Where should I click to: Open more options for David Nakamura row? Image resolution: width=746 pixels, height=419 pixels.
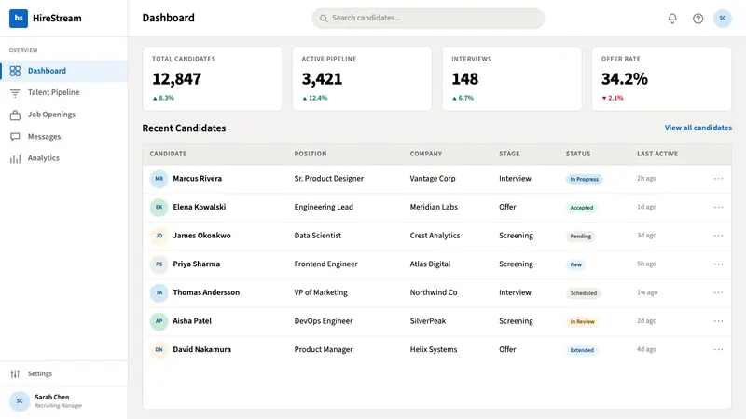pos(718,350)
